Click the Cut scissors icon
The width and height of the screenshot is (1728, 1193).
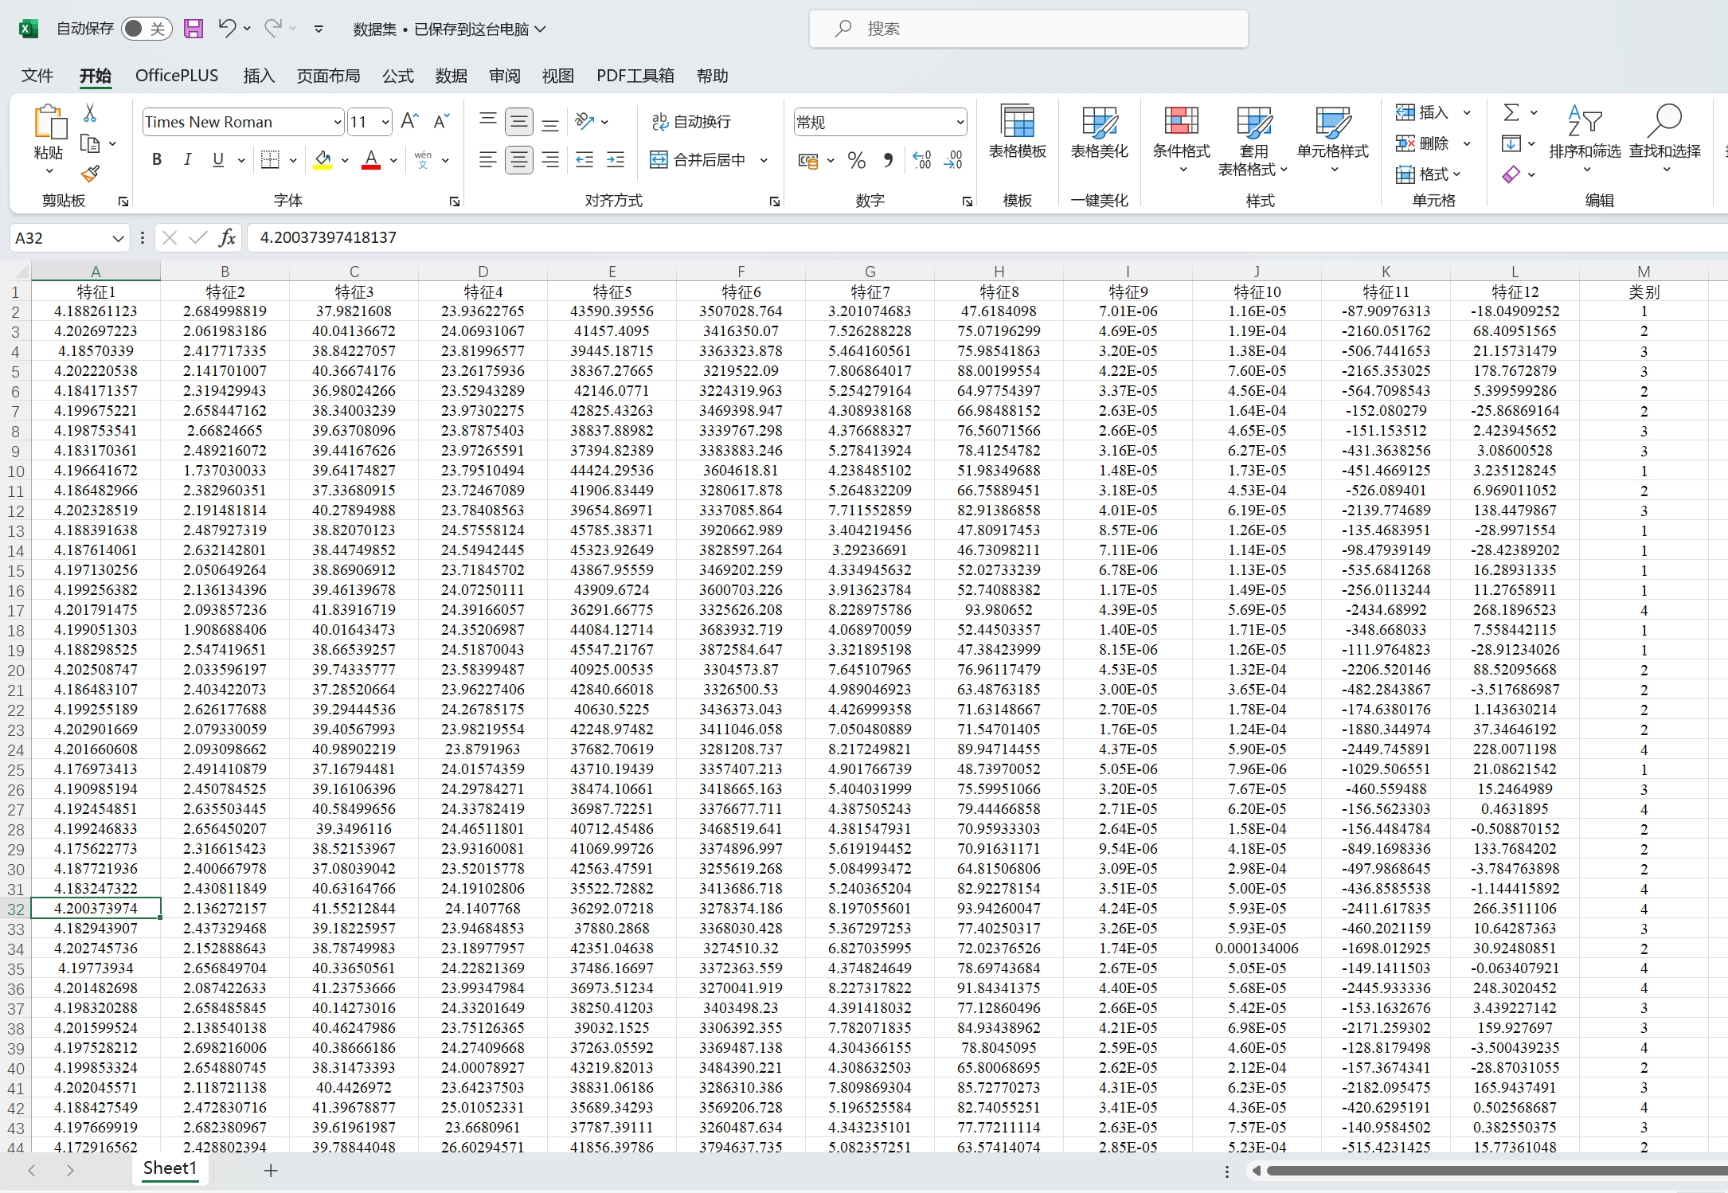coord(90,113)
